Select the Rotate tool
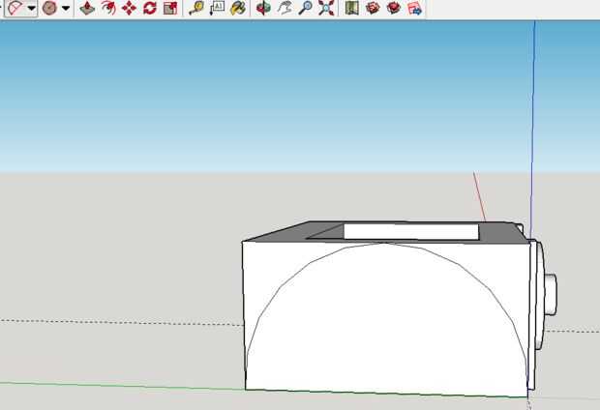 click(150, 8)
